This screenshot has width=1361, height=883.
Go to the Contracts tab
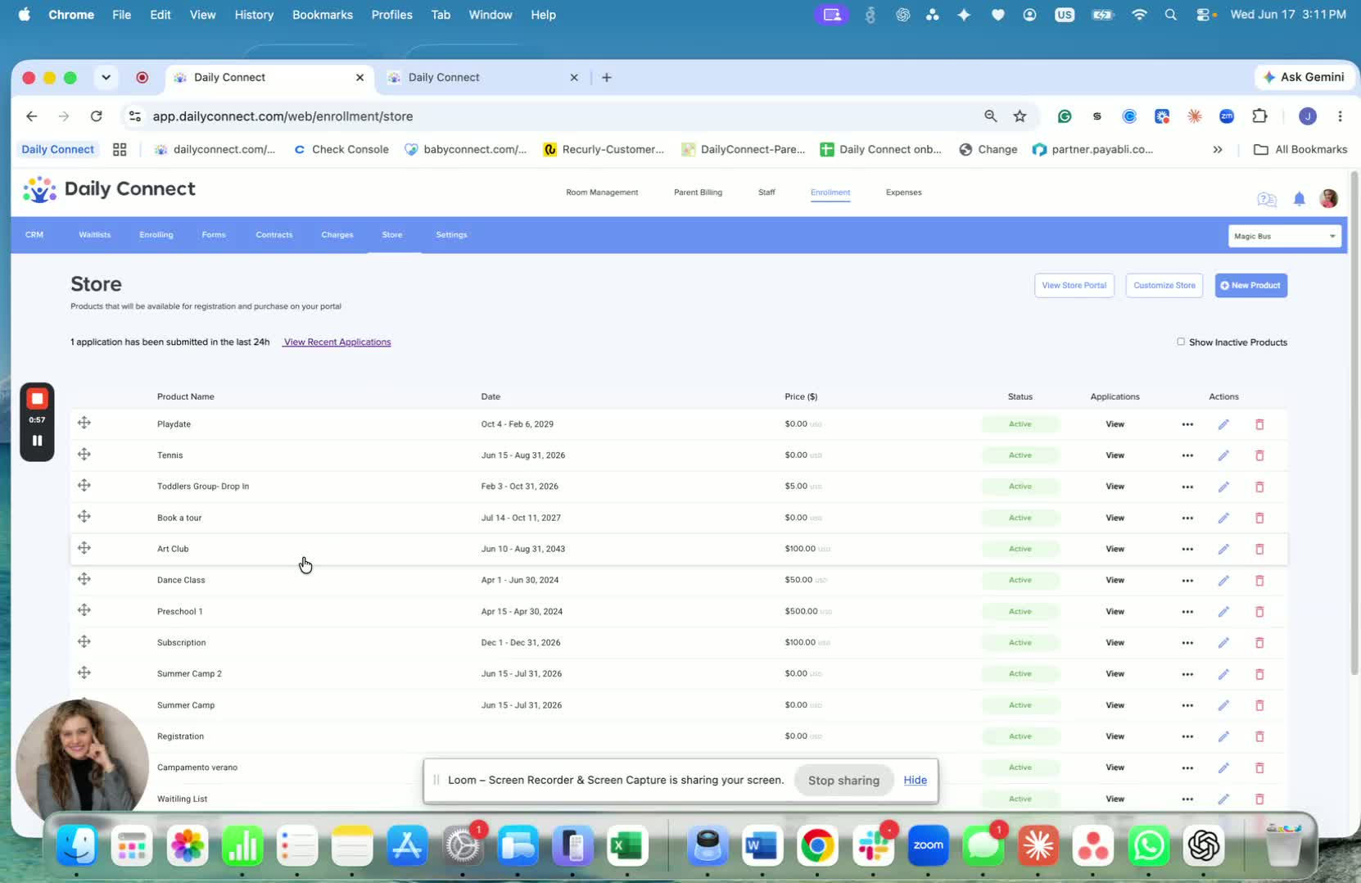(x=274, y=235)
